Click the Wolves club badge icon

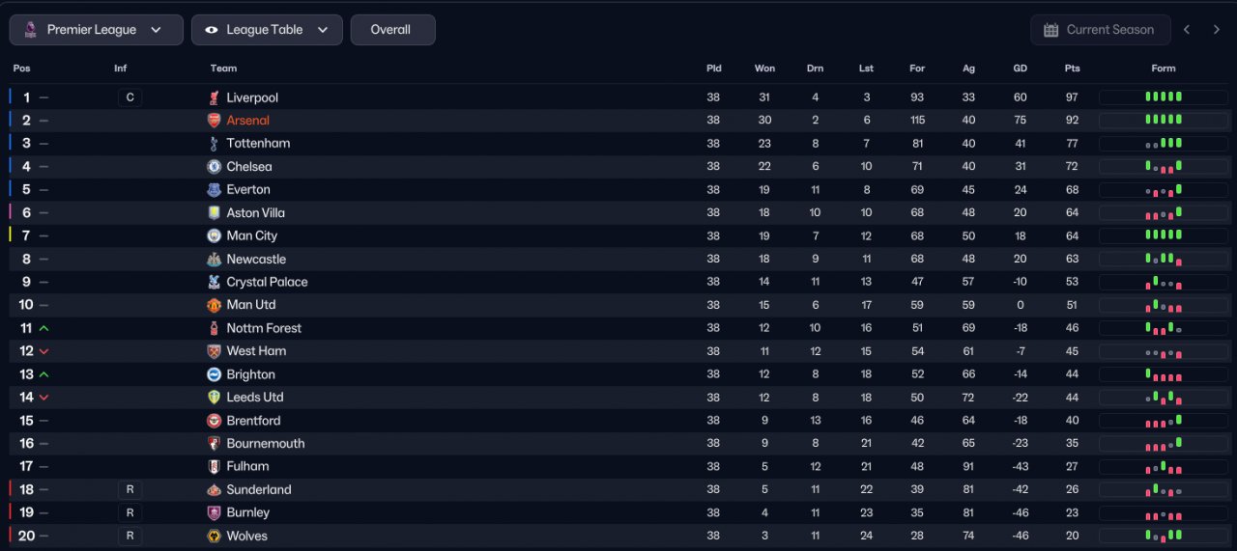coord(214,537)
